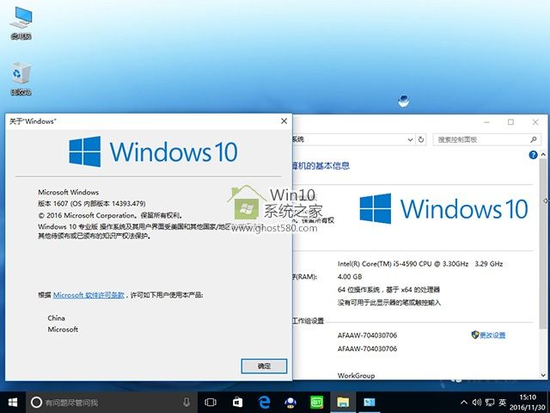This screenshot has width=550, height=413.
Task: Click the 更改设置 link
Action: point(492,335)
